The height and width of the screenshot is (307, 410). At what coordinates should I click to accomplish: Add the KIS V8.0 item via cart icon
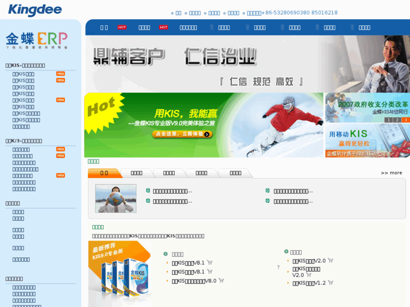click(221, 281)
